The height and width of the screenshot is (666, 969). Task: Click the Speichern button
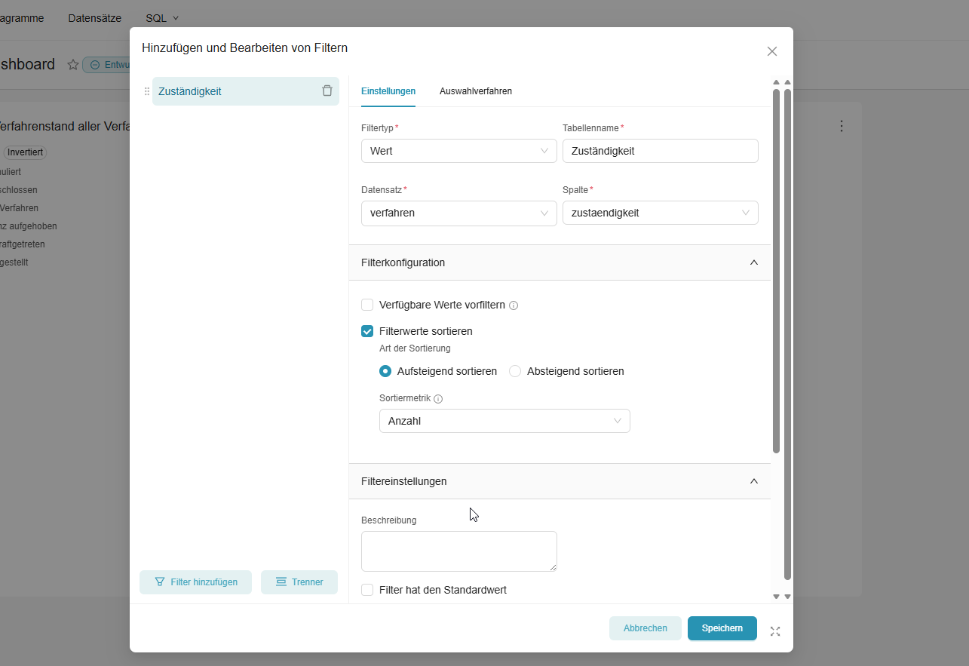pos(722,628)
